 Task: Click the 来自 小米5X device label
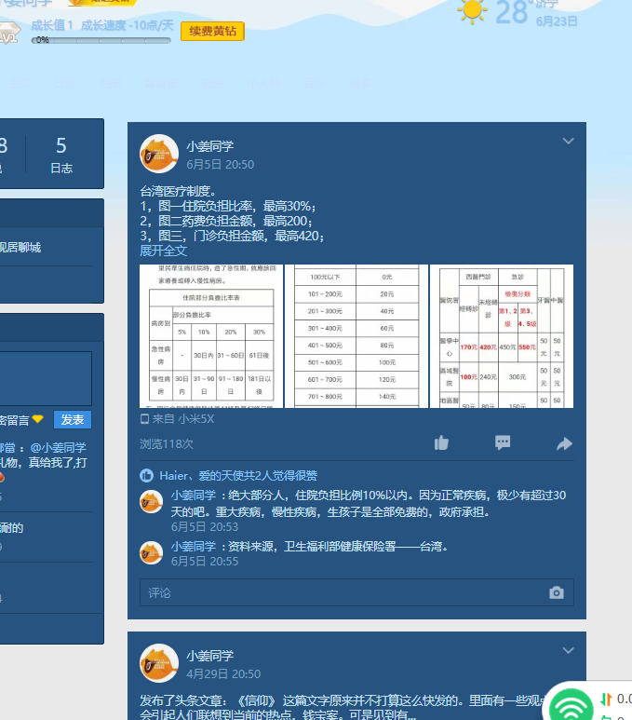[x=177, y=419]
